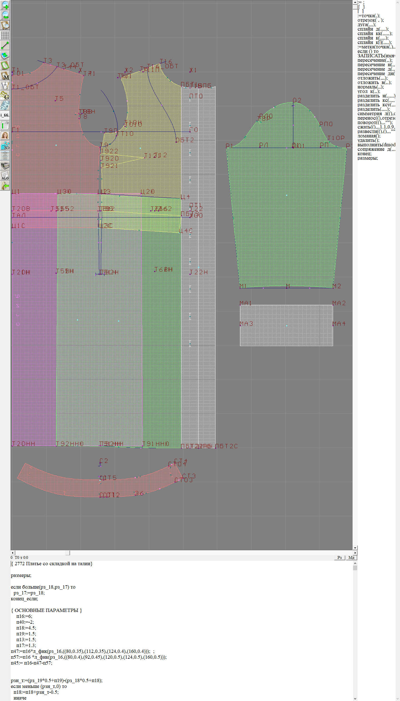Viewport: 400px width, 701px height.
Task: Click the green table spreadsheet icon
Action: tap(5, 125)
